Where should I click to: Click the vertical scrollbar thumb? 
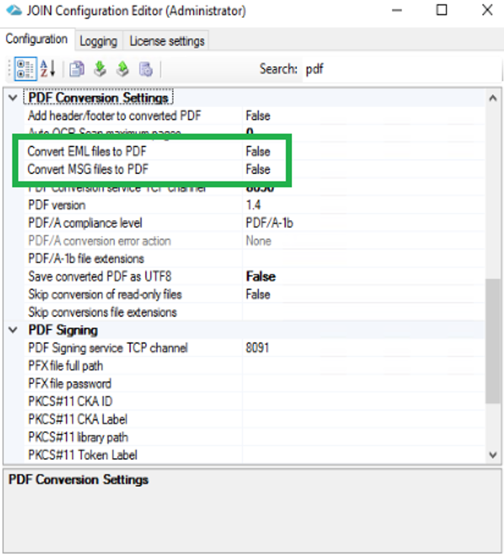point(492,341)
